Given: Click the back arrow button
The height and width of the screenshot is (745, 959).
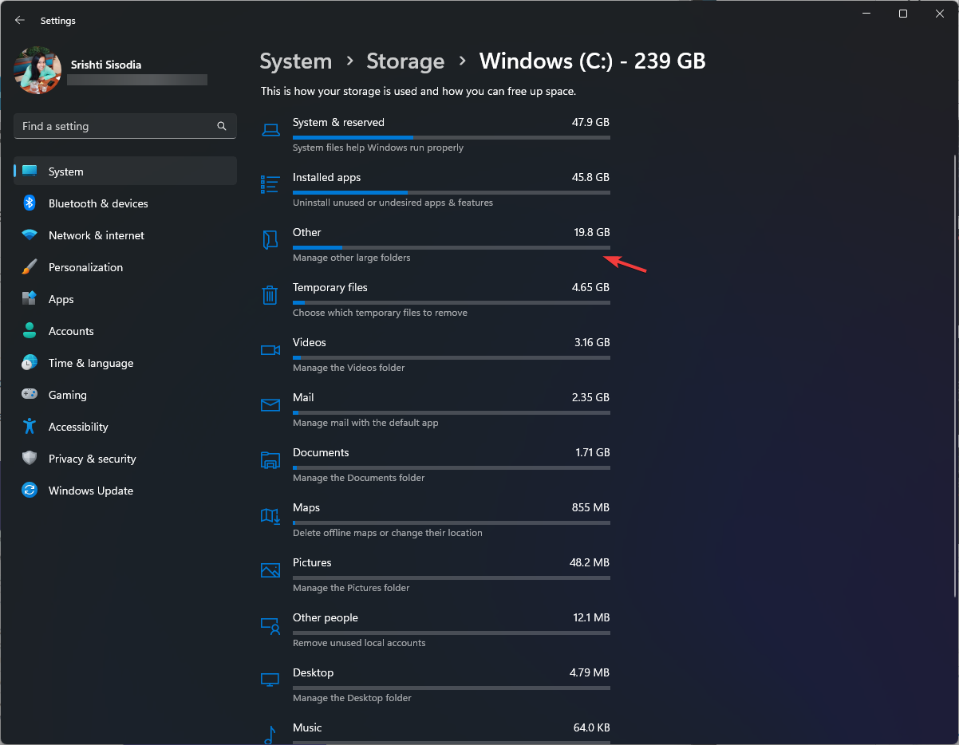Looking at the screenshot, I should click(x=19, y=20).
